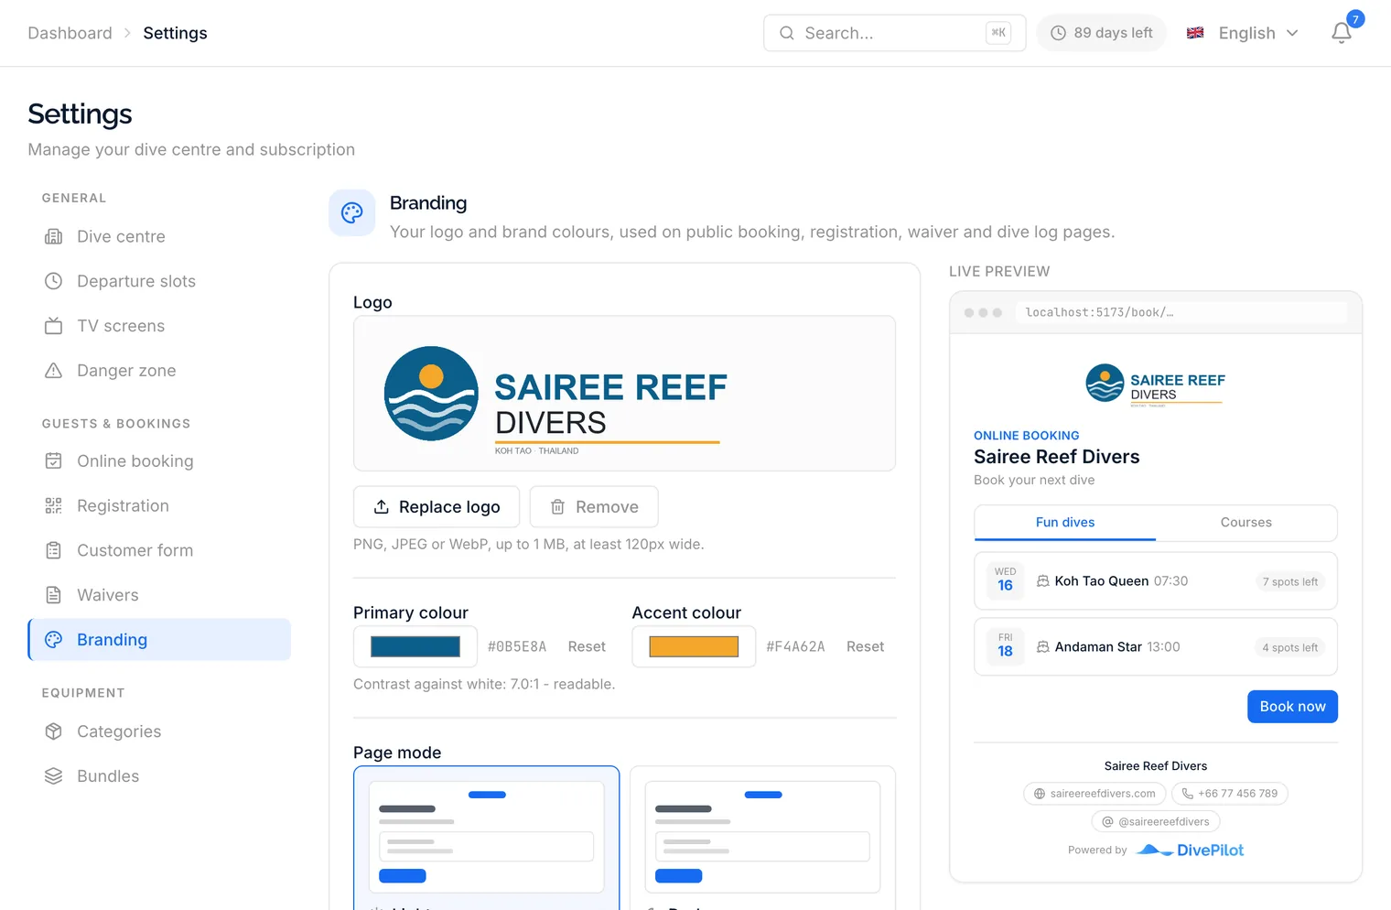The image size is (1391, 910).
Task: Open Registration settings
Action: click(x=159, y=505)
